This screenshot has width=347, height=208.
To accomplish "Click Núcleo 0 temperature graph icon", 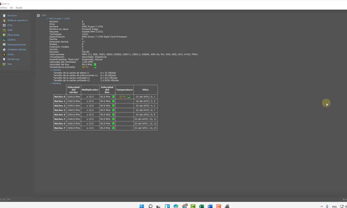I will click(128, 97).
